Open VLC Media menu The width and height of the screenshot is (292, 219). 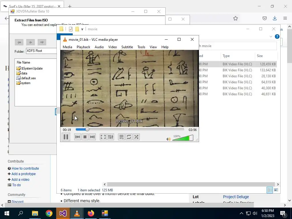(x=67, y=47)
